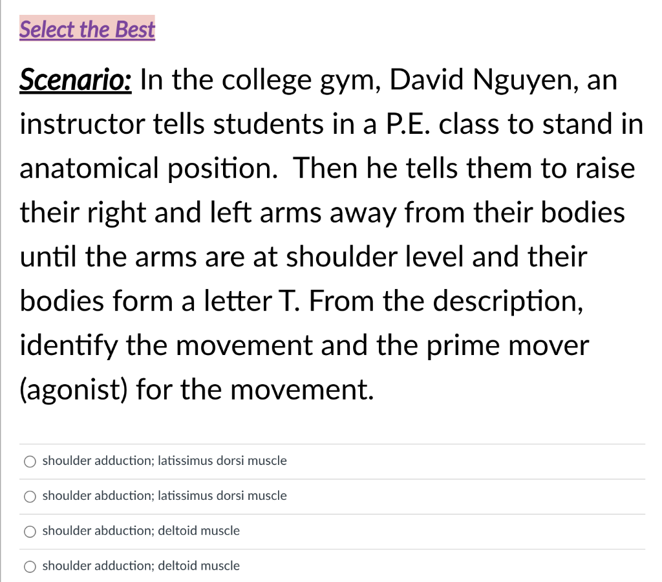Click 'shoulder adduction; latissimus dorsi muscle' answer text

(165, 460)
